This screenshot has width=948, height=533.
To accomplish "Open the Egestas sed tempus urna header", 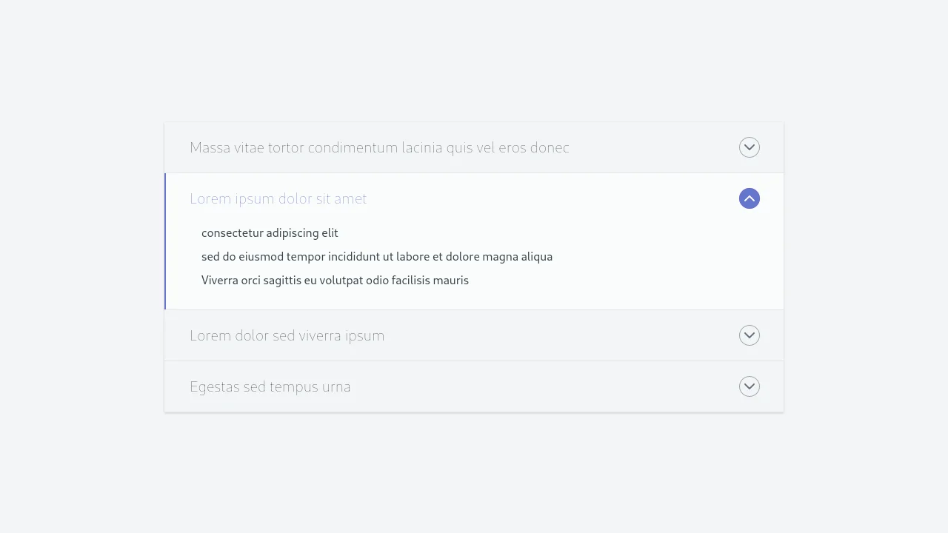I will [270, 386].
